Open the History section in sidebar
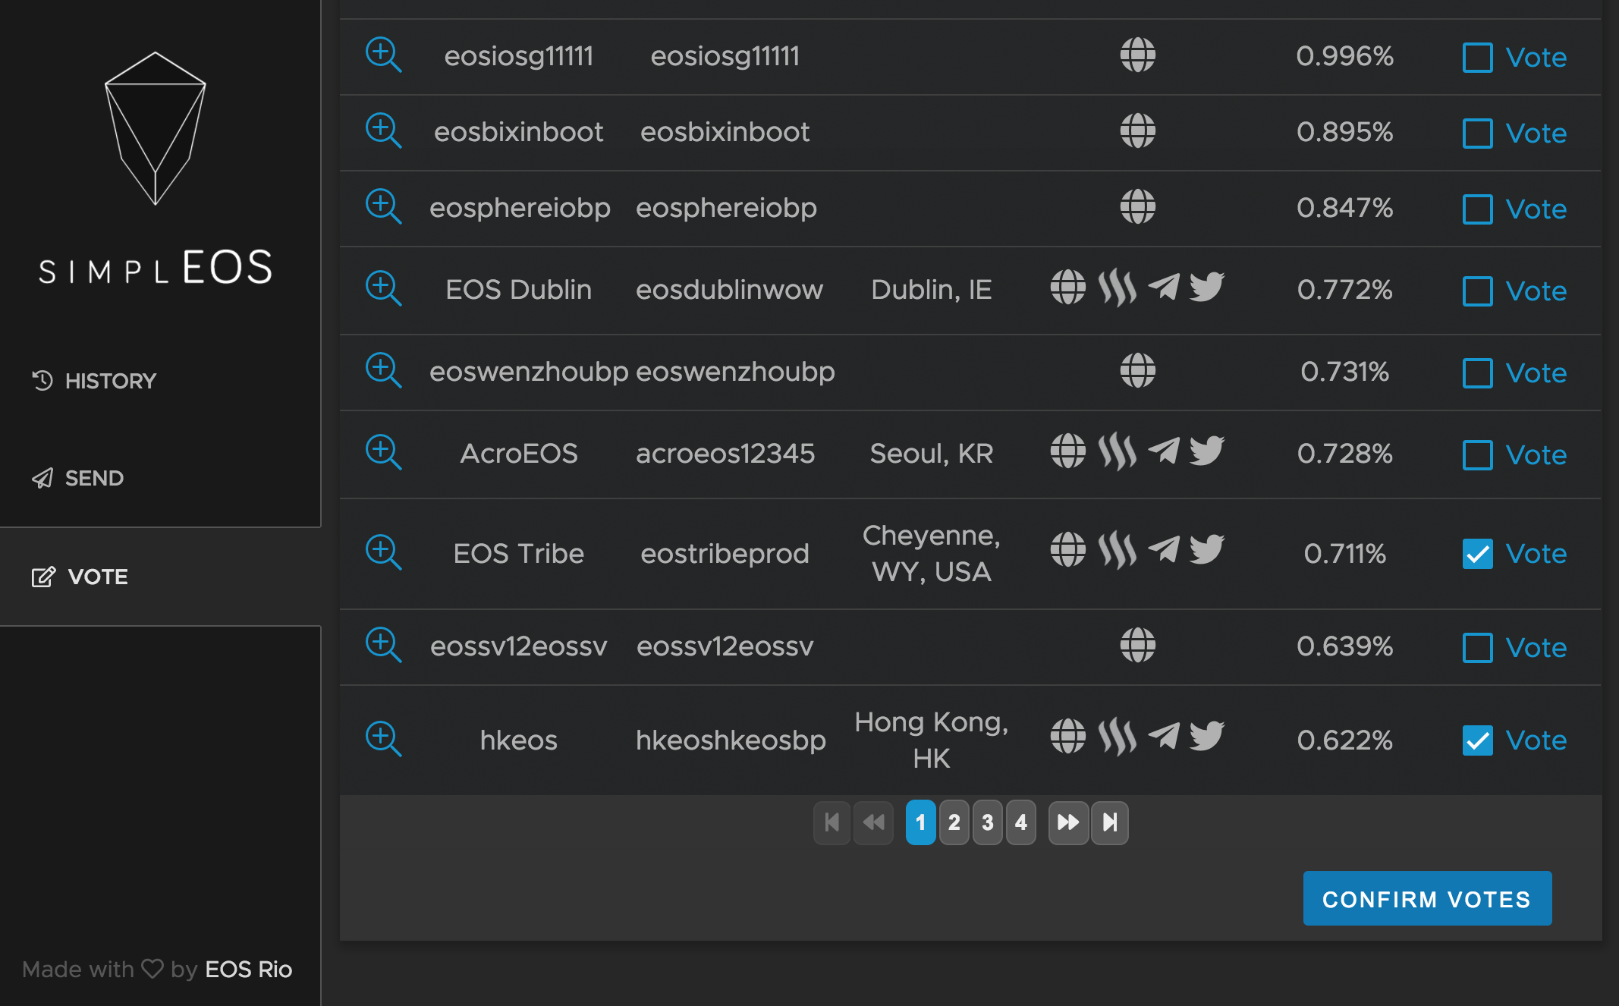1619x1006 pixels. click(x=94, y=381)
